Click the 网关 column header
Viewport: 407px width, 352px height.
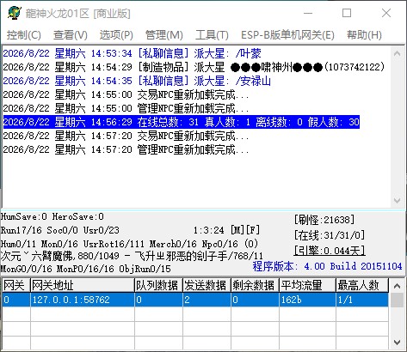point(16,285)
